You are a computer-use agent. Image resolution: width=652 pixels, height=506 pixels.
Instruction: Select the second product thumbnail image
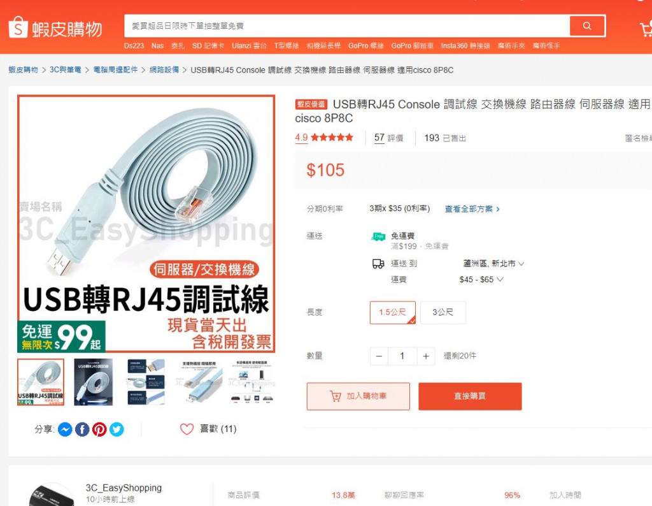pyautogui.click(x=93, y=382)
